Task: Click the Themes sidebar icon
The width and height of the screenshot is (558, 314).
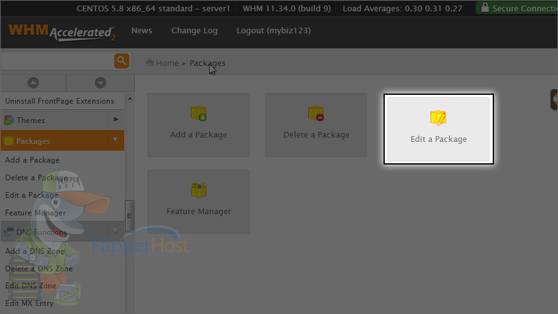Action: point(9,121)
